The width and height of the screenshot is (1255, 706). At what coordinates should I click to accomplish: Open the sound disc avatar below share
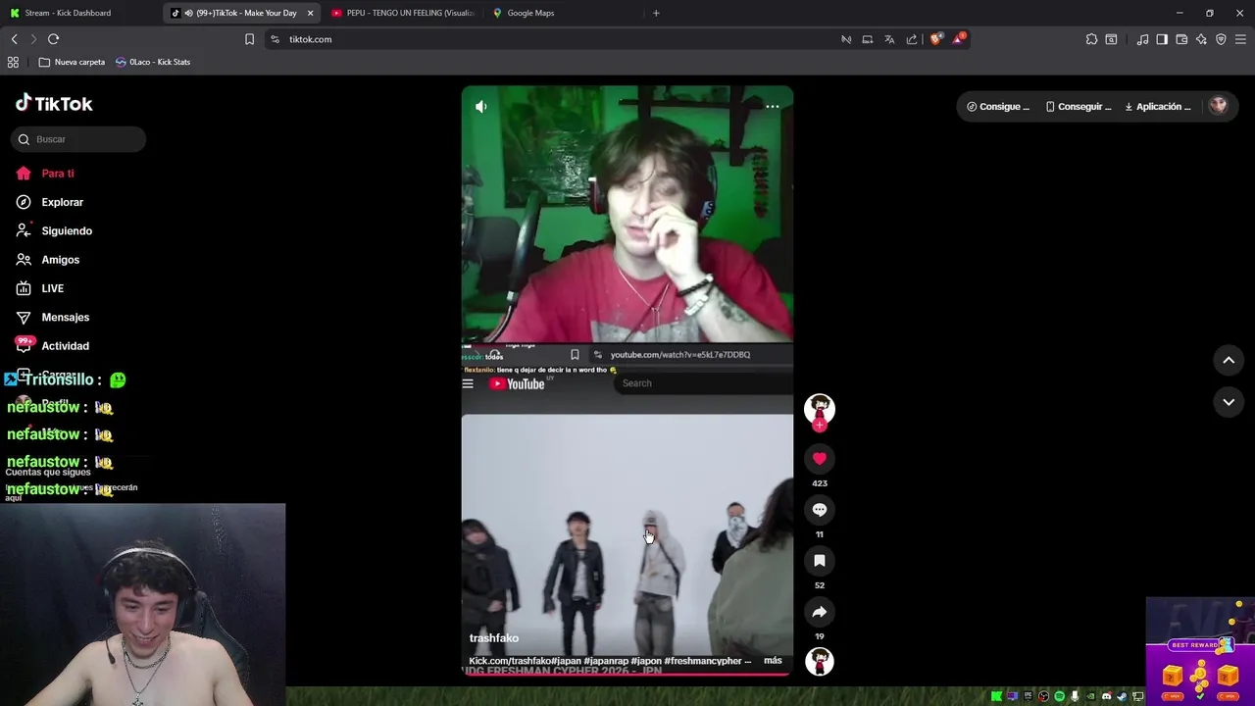tap(820, 661)
